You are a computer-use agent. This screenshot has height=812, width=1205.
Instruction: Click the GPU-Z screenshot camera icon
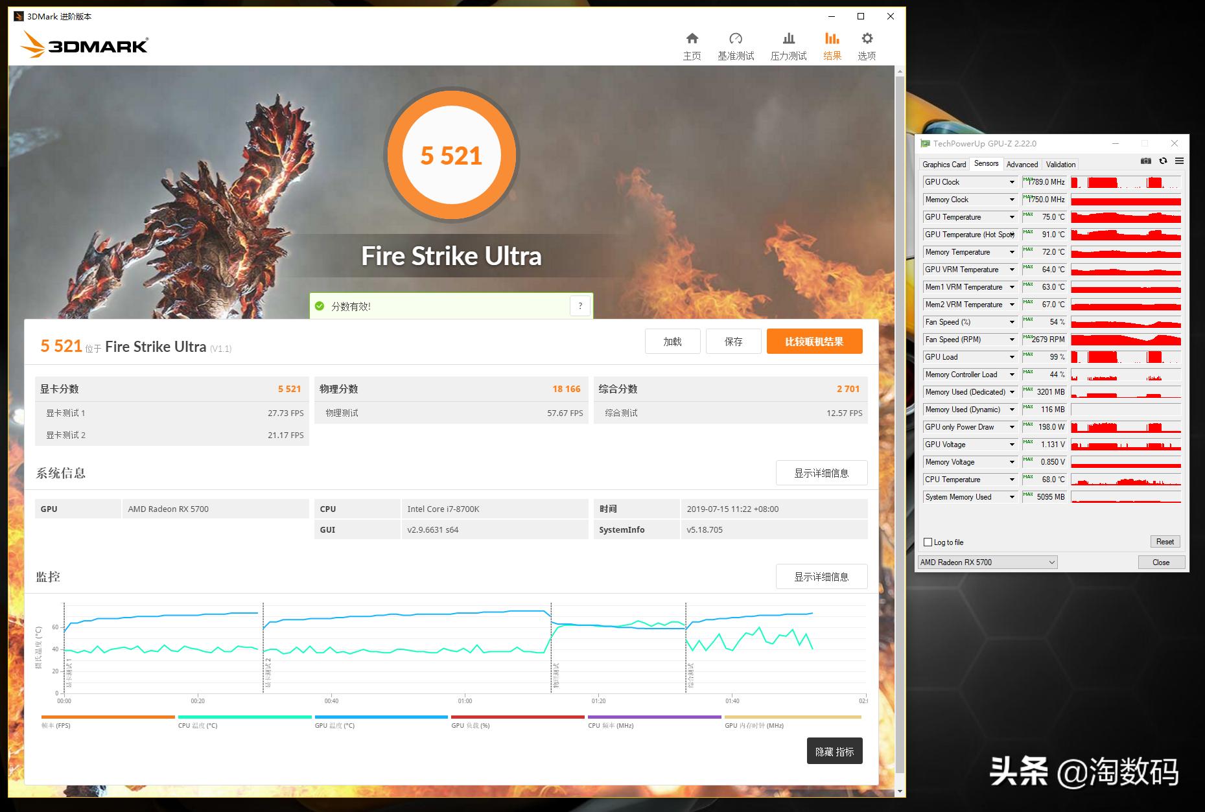click(x=1145, y=161)
